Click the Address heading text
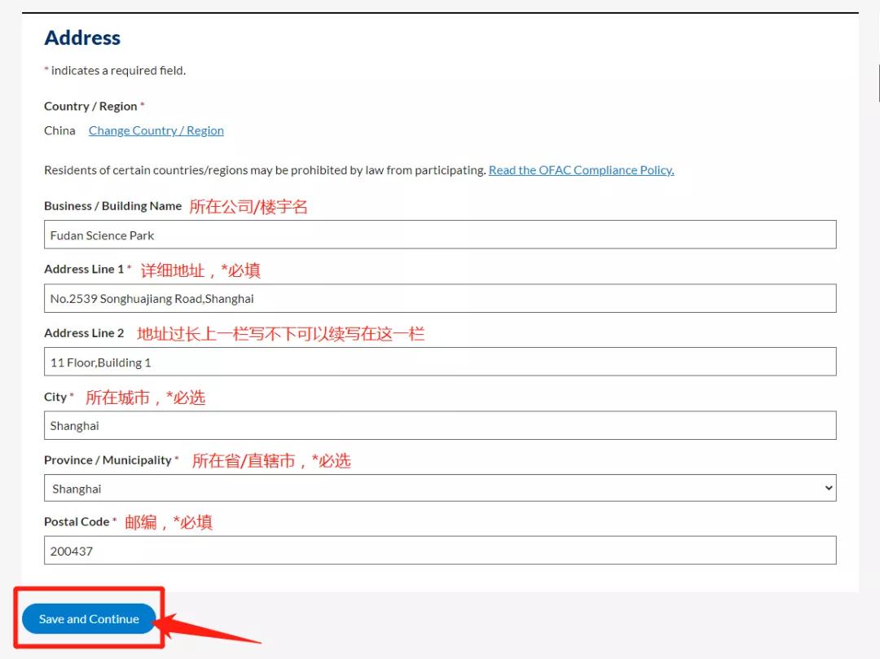Viewport: 880px width, 659px height. pos(82,37)
